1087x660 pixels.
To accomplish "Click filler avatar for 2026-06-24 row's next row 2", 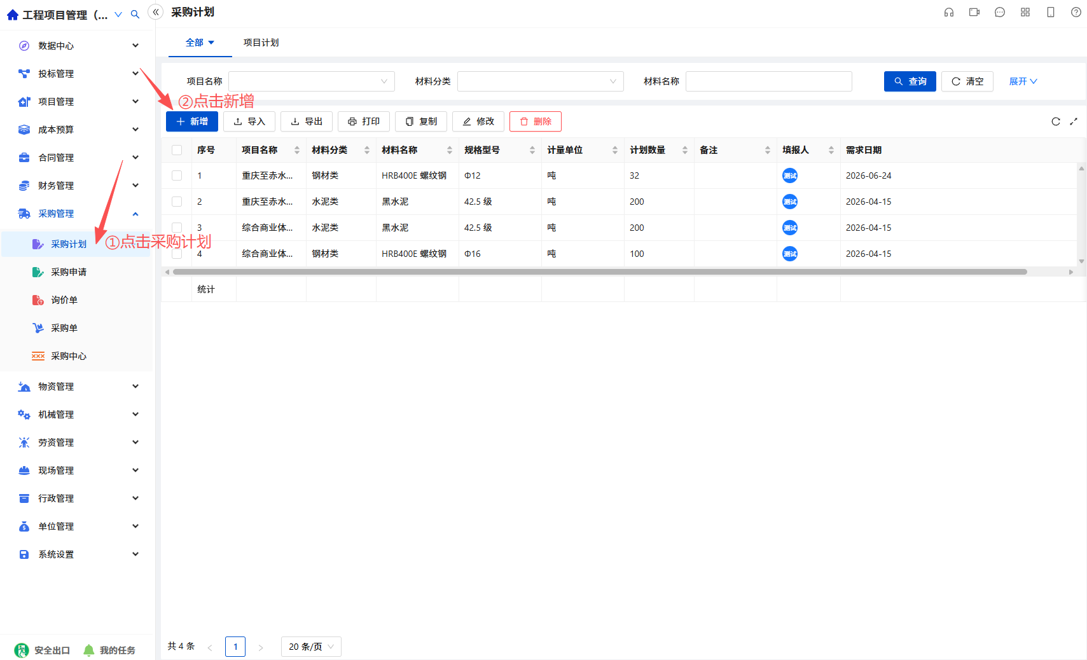I will click(x=790, y=202).
